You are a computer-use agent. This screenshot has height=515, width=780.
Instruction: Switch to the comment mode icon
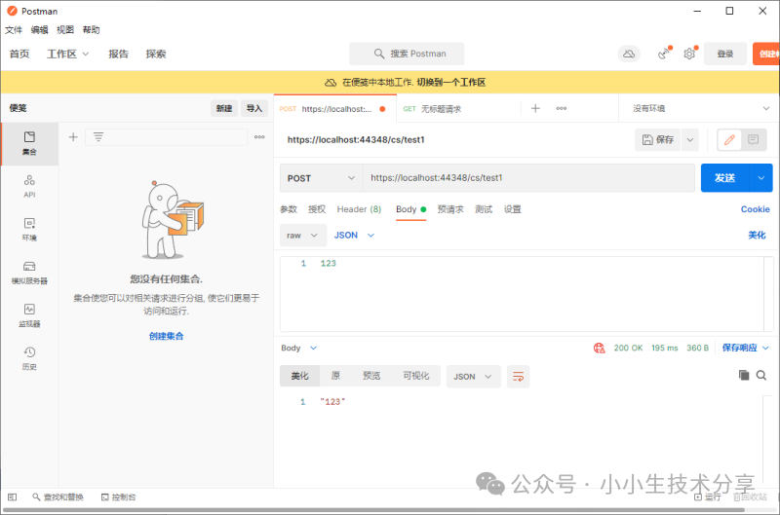(x=754, y=140)
